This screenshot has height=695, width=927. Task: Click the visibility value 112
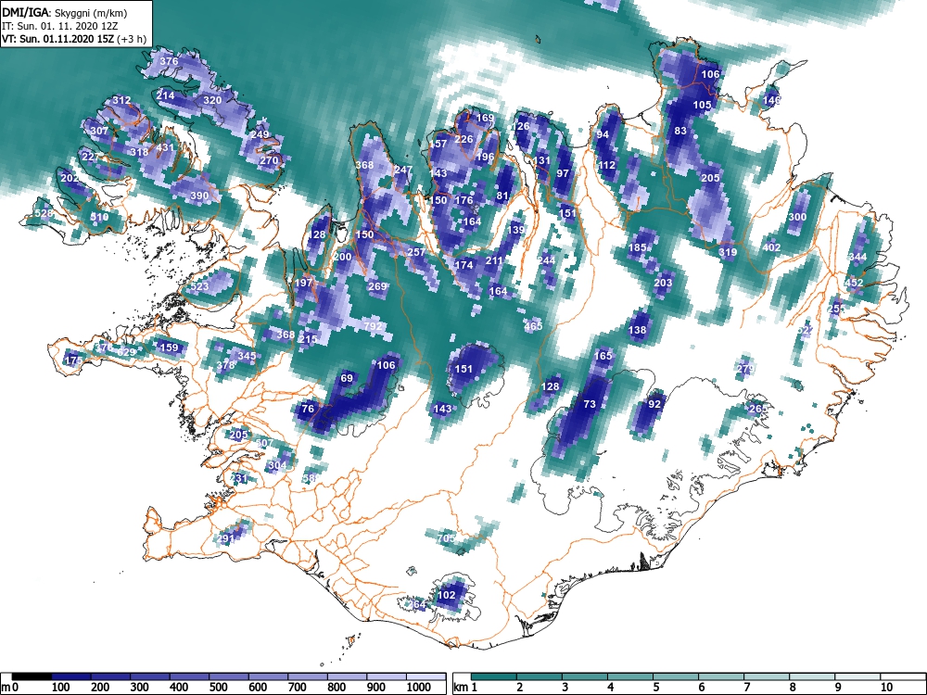point(606,165)
